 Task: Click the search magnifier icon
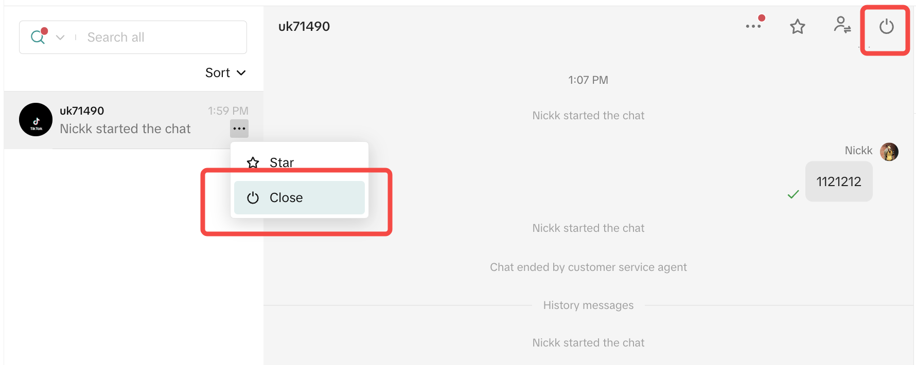pos(38,37)
